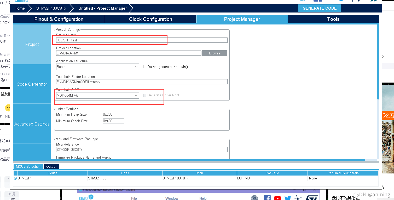Screen dimensions: 394x200
Task: Click Twitter bird icon in background CubeMX window
Action: 288,198
